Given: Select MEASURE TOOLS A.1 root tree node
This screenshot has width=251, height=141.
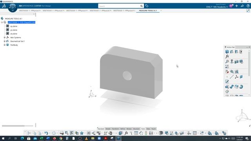Looking at the screenshot, I should coord(13,18).
